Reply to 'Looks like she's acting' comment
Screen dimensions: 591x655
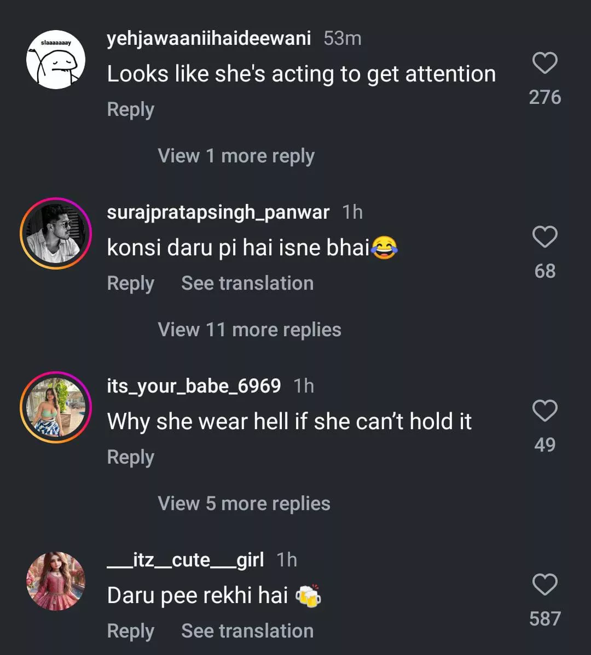130,109
